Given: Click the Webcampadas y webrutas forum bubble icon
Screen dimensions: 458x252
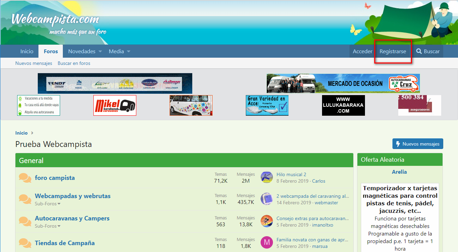Looking at the screenshot, I should click(x=25, y=199).
